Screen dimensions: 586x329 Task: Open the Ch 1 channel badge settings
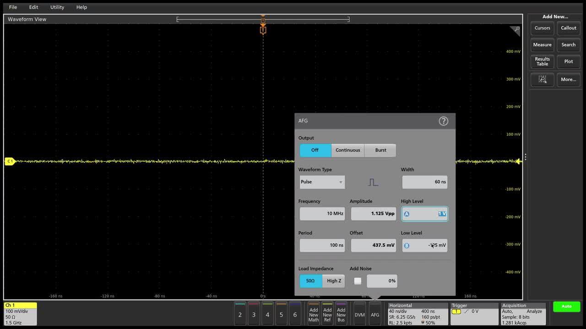tap(20, 314)
